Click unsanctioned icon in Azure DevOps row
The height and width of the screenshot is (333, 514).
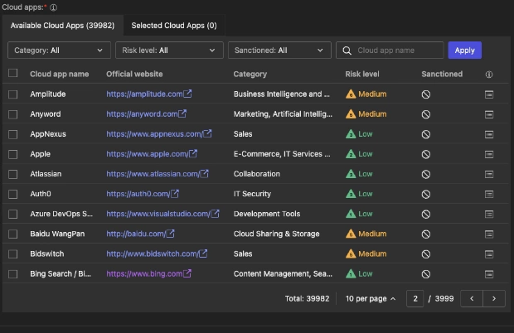click(426, 215)
